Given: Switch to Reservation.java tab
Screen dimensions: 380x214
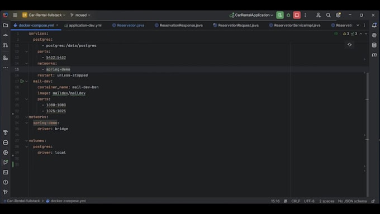Looking at the screenshot, I should point(128,25).
